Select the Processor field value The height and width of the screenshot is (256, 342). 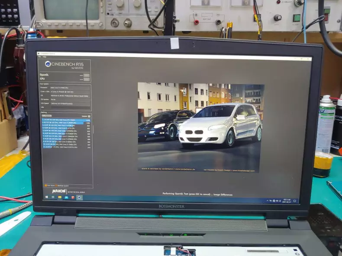(70, 88)
